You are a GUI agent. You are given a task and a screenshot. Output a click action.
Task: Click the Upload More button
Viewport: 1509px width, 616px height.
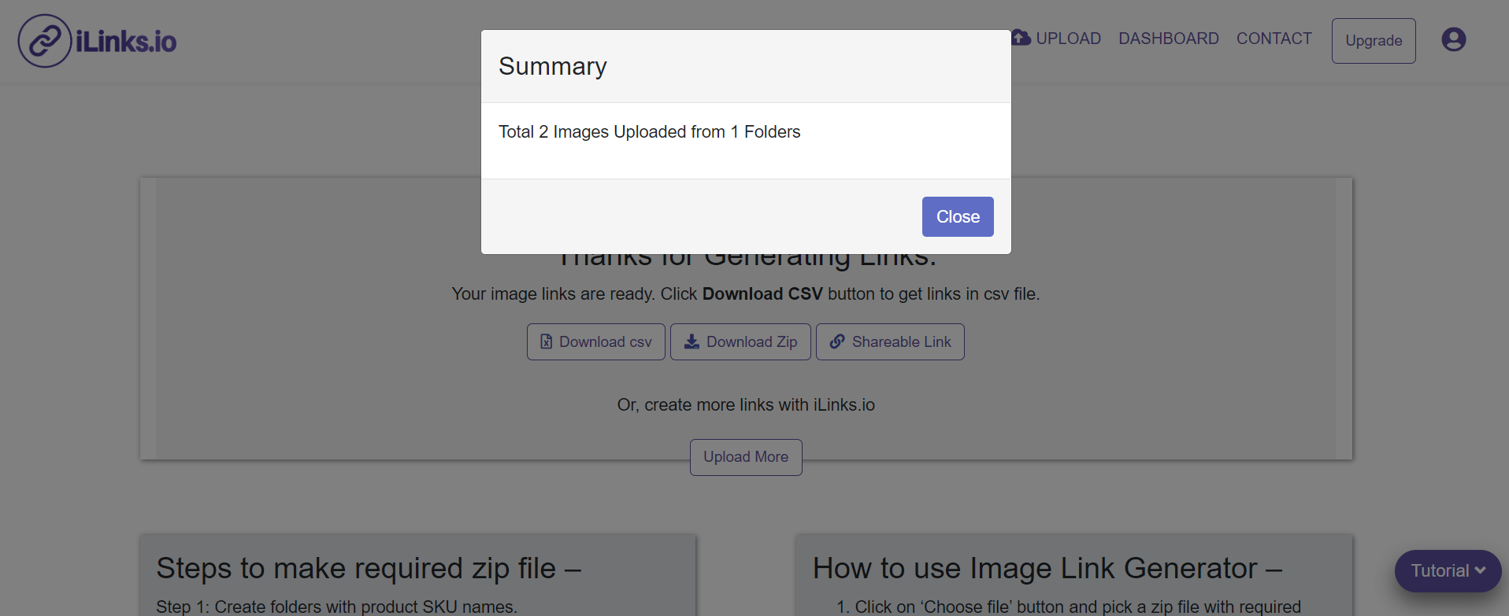click(x=745, y=457)
